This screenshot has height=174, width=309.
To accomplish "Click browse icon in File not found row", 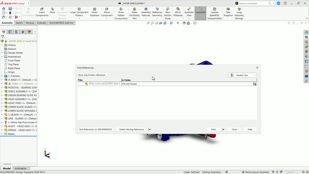I will point(255,84).
